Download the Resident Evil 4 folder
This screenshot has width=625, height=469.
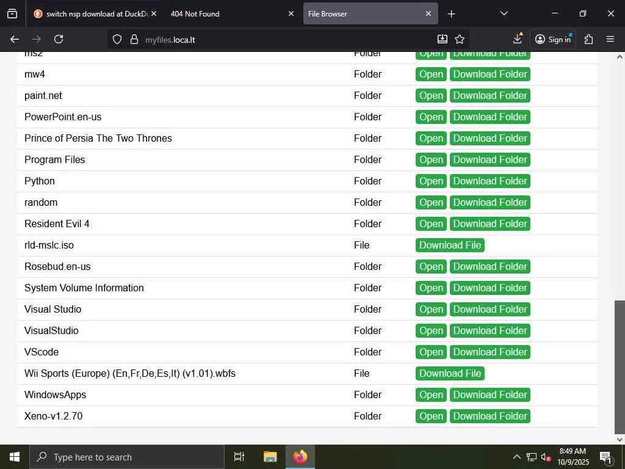(490, 224)
